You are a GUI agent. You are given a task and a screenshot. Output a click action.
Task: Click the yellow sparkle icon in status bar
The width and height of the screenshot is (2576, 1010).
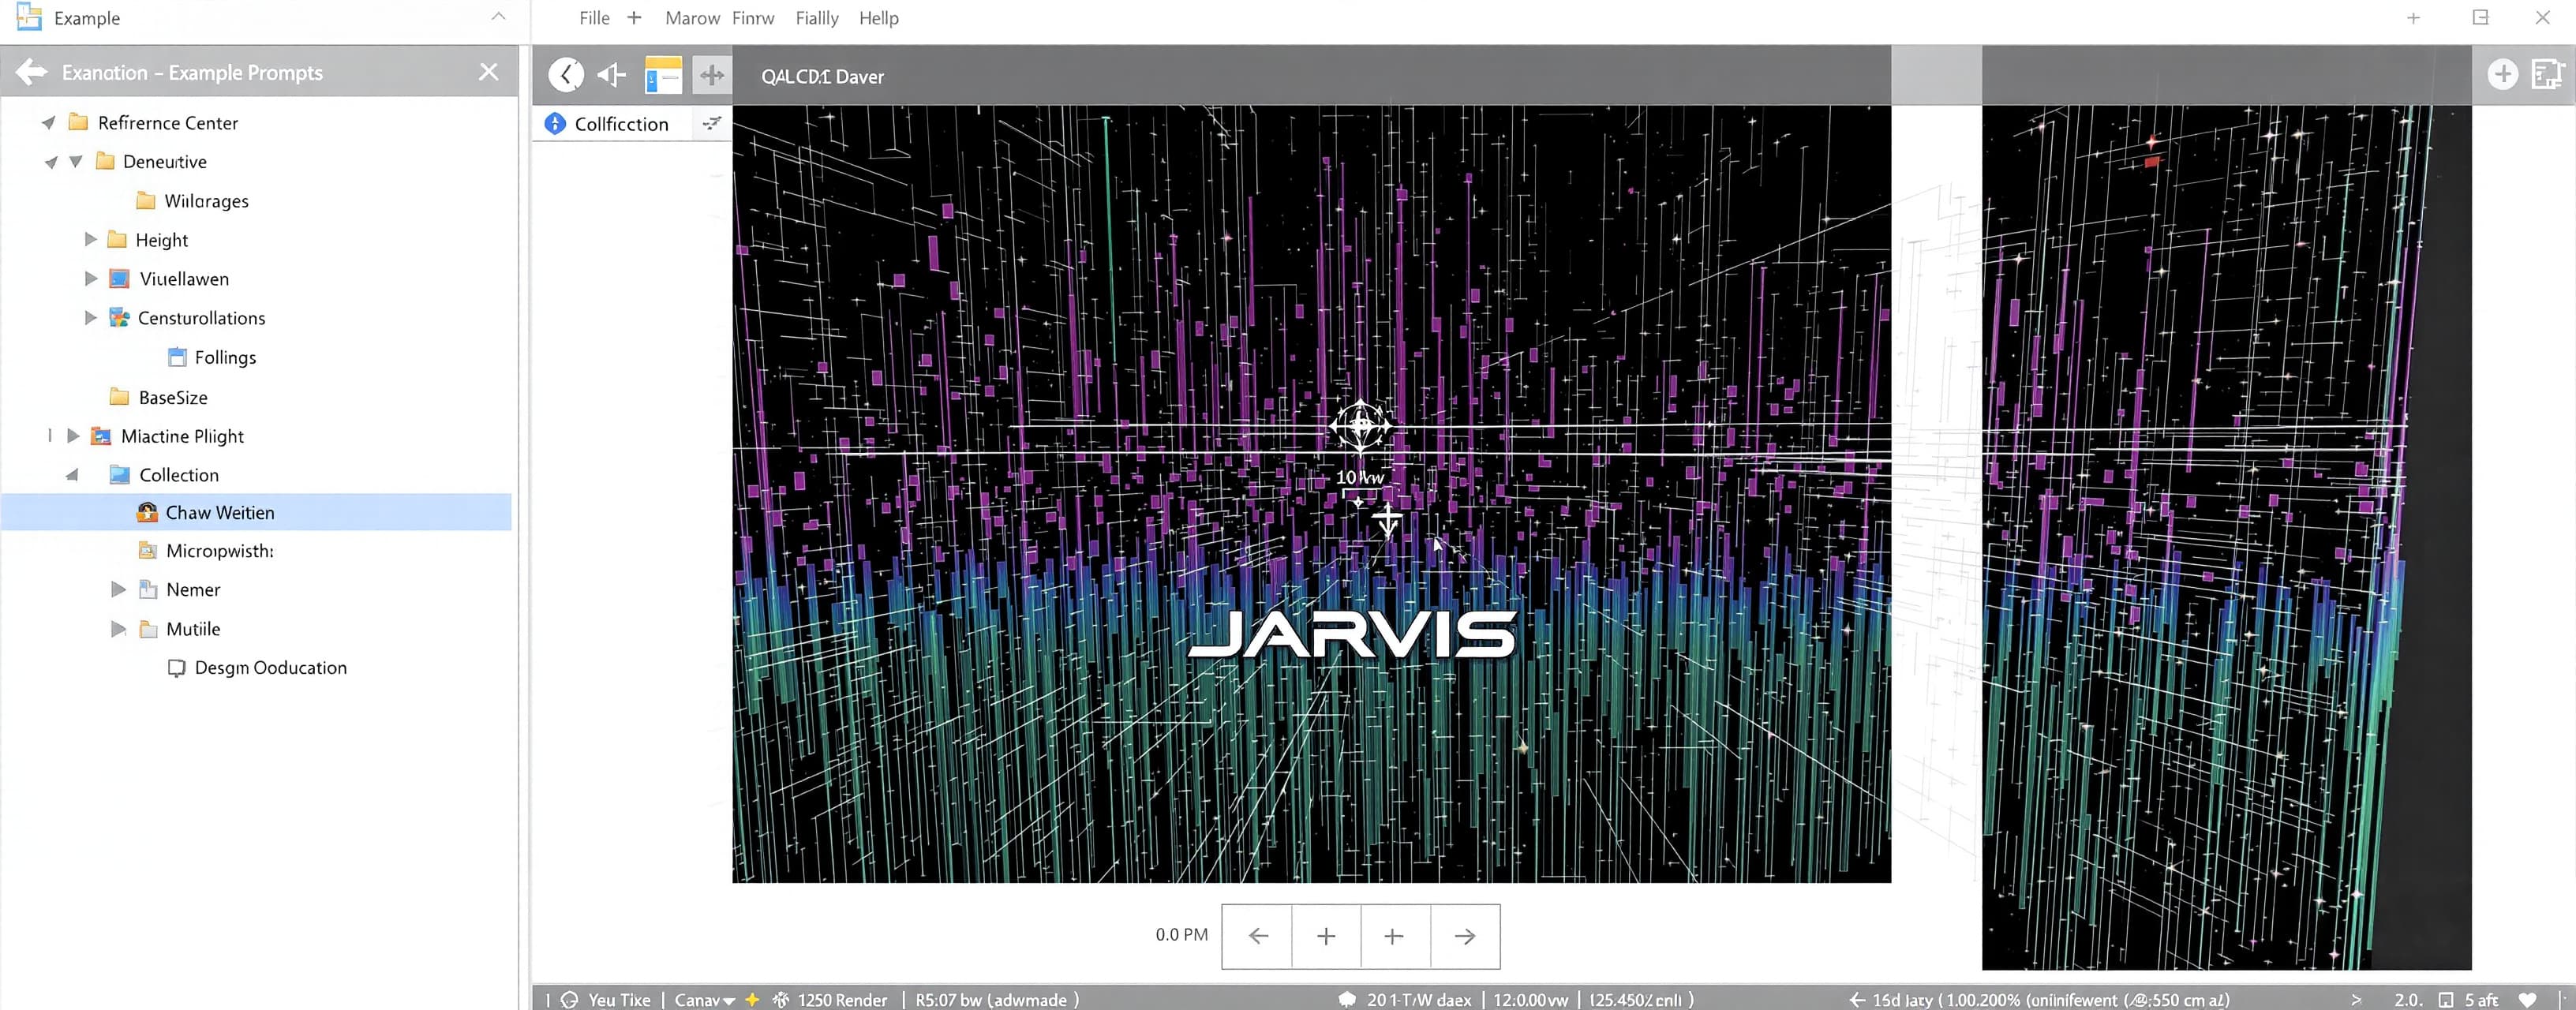752,1000
